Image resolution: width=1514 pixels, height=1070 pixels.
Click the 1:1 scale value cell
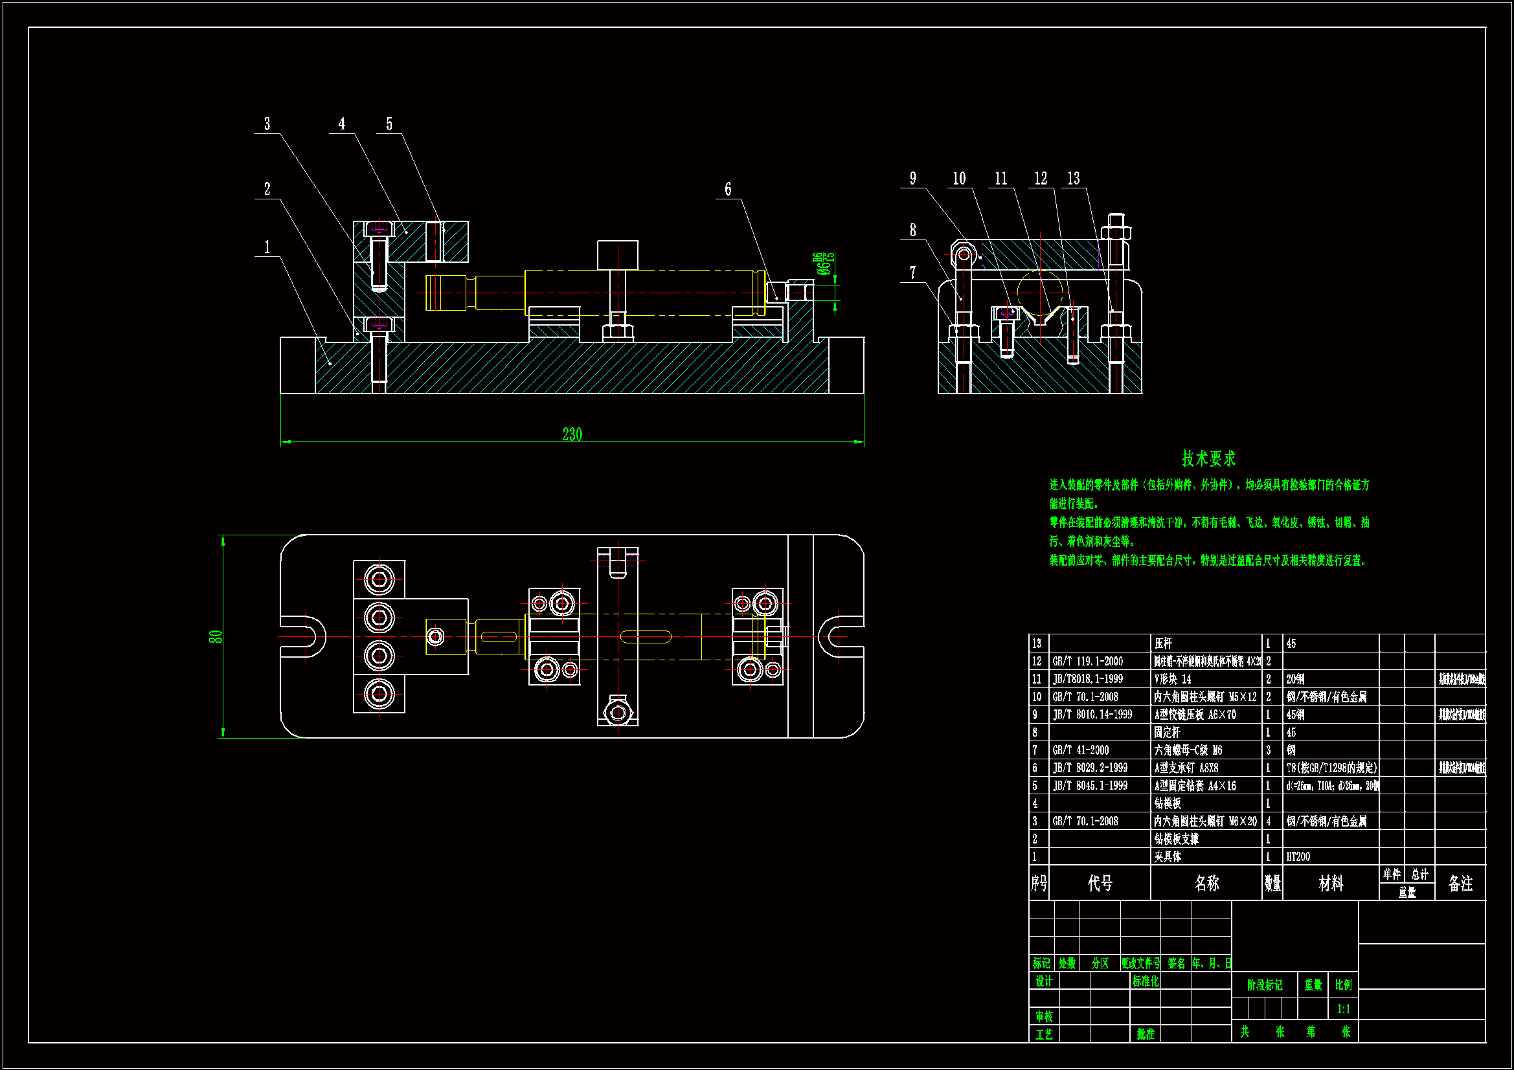tap(1343, 1009)
